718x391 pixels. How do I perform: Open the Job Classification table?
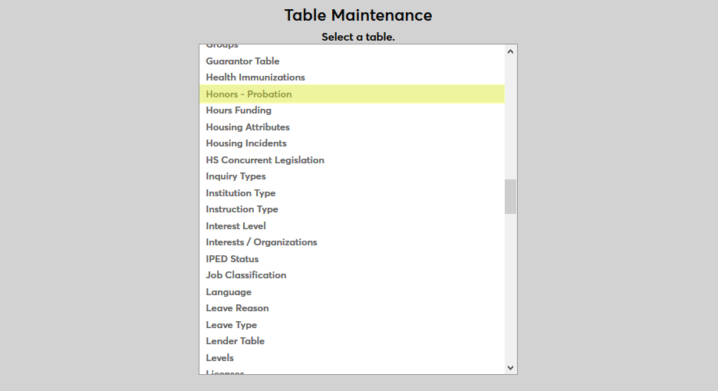point(246,275)
